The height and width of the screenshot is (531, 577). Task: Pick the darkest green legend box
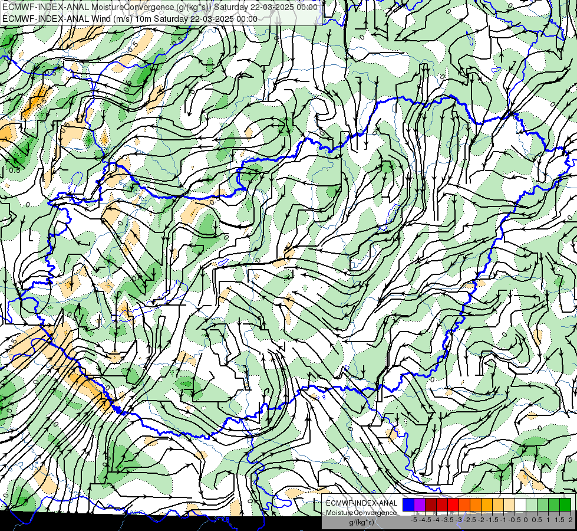click(x=565, y=504)
